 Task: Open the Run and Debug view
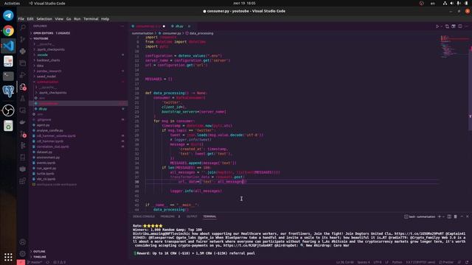(23, 75)
